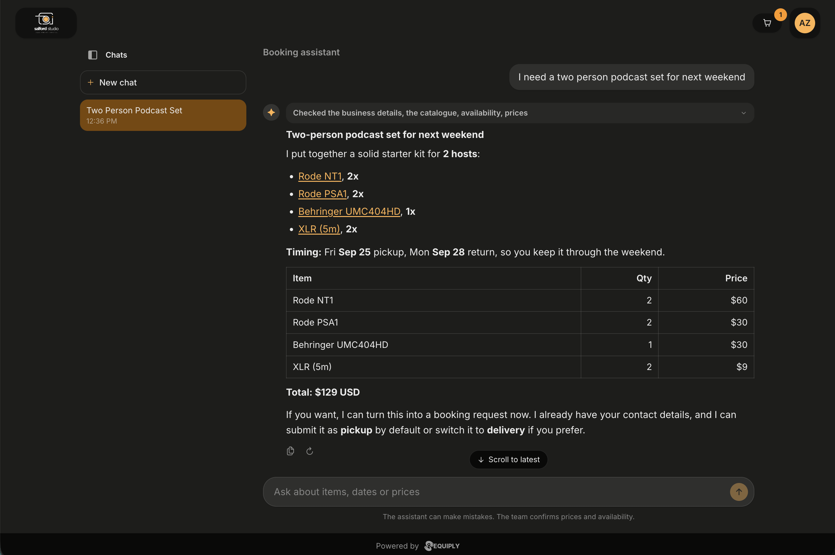
Task: Click the 'I put together a solid starter kit' line
Action: 383,154
